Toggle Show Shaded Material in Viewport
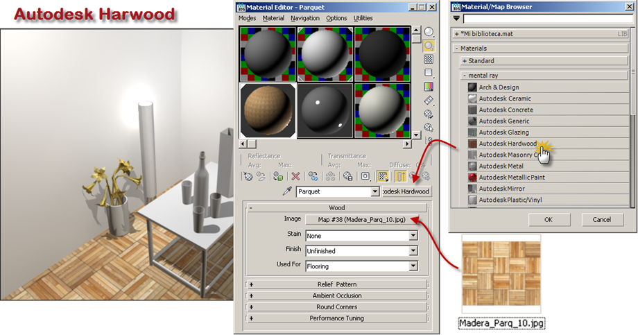This screenshot has height=335, width=638. 383,176
